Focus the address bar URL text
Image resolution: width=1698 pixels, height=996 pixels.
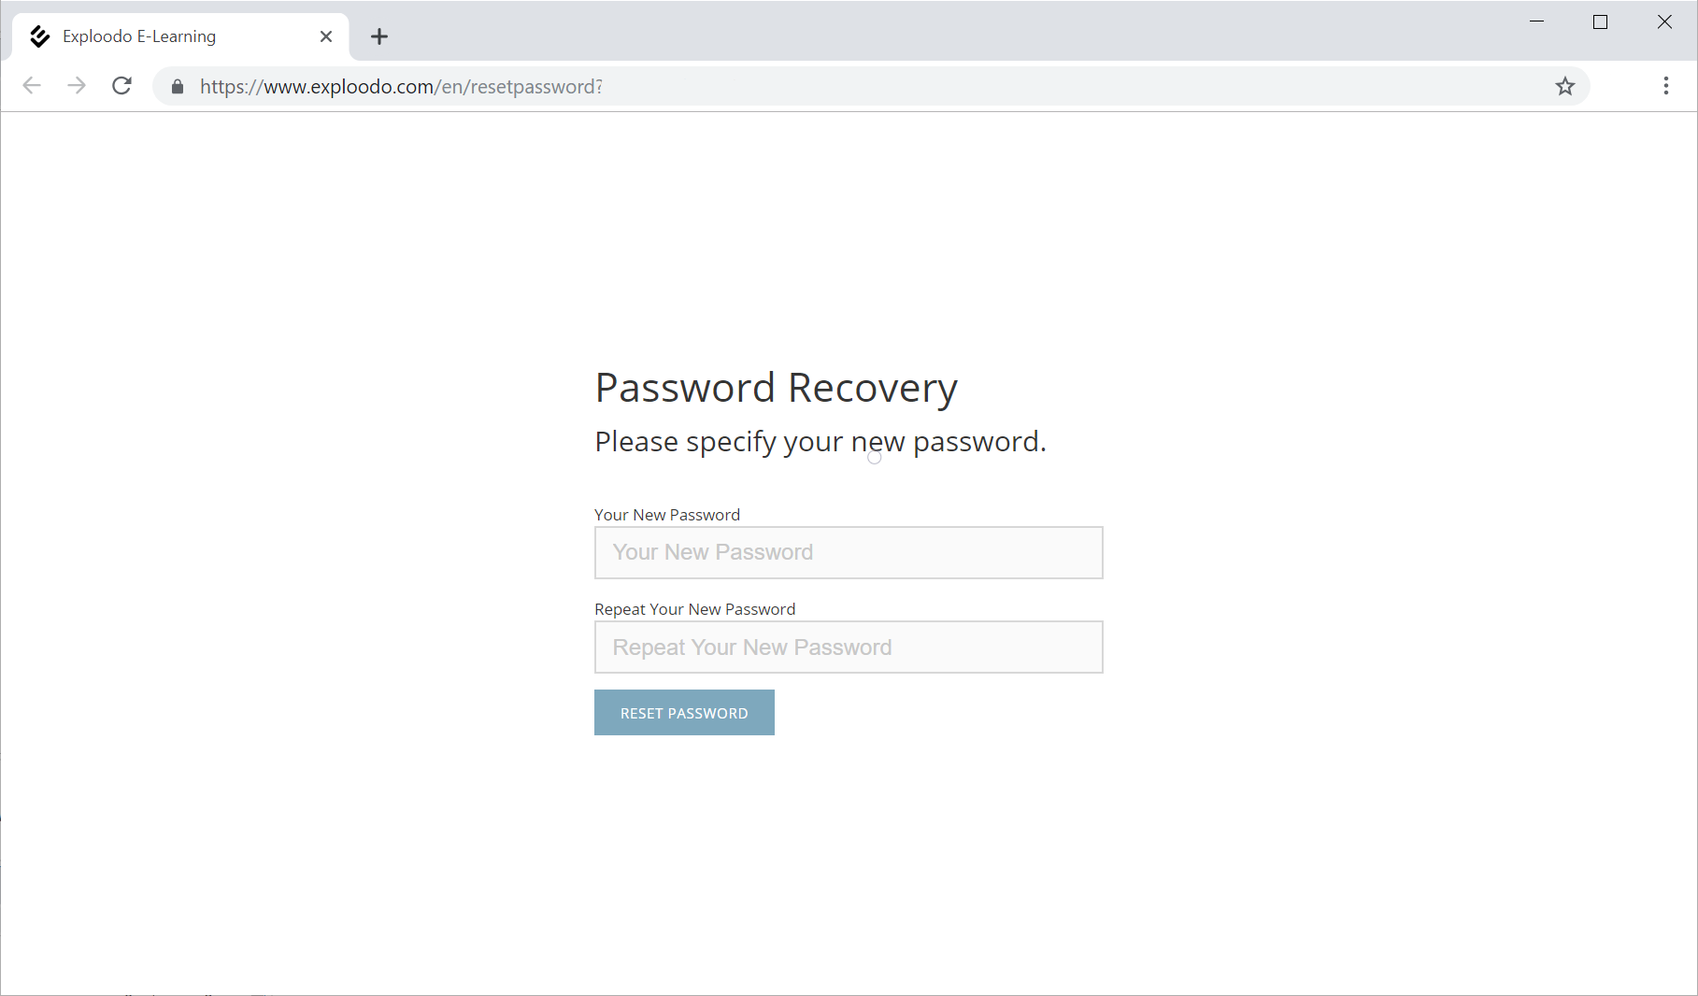[402, 87]
